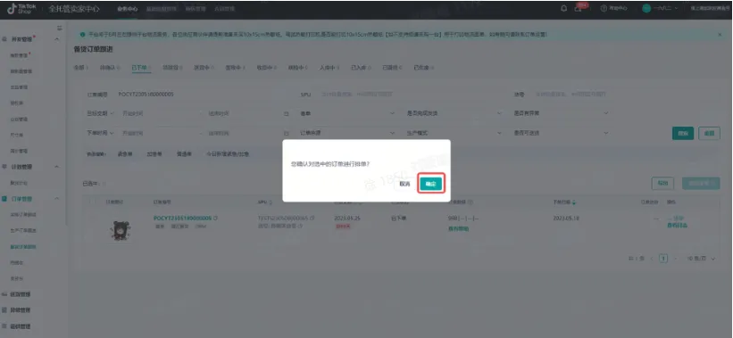Screen dimensions: 733x338
Task: Open the page-size 条/页 dropdown
Action: click(x=701, y=258)
